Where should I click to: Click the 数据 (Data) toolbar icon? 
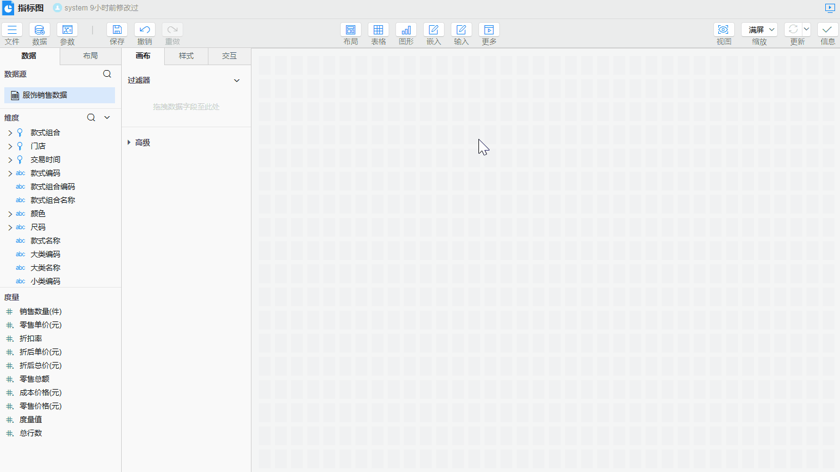39,29
